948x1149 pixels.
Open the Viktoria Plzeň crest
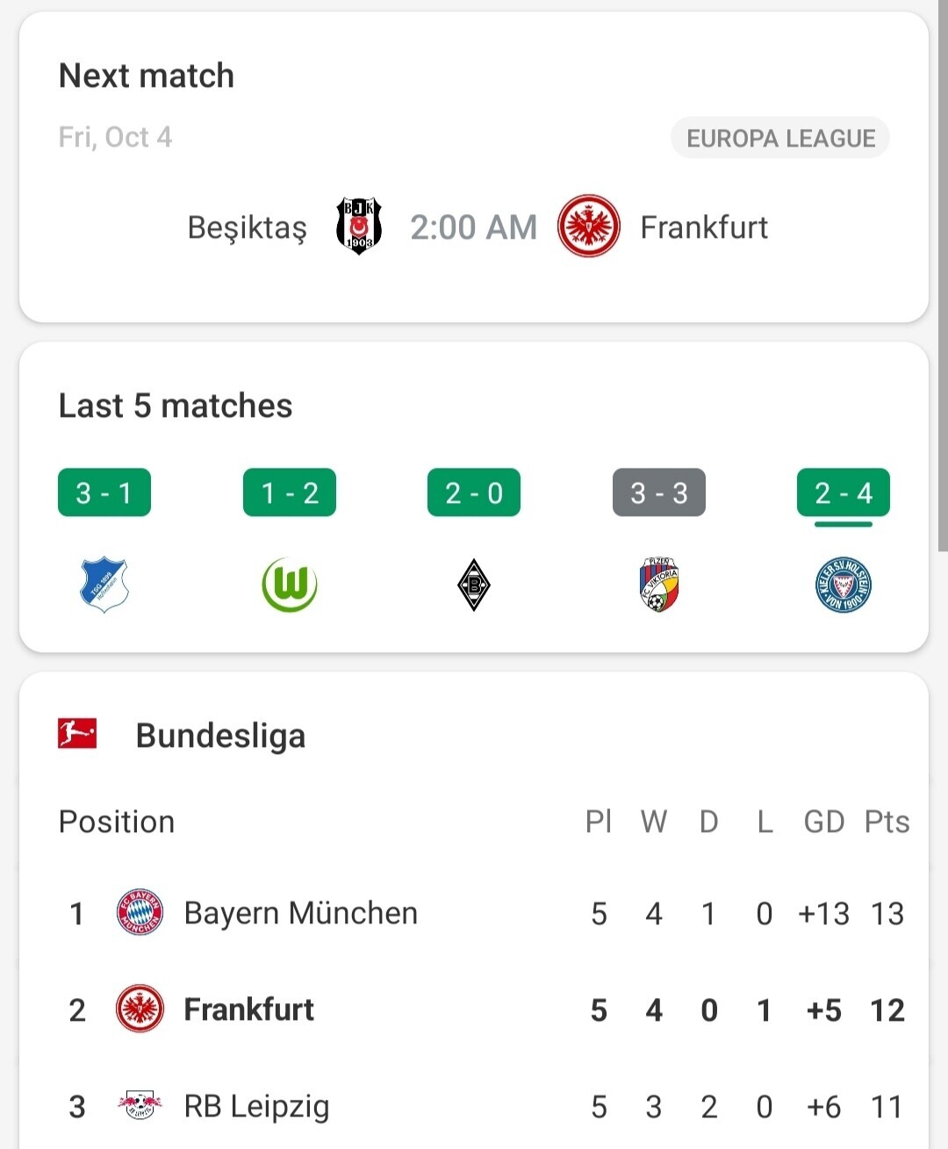[659, 585]
